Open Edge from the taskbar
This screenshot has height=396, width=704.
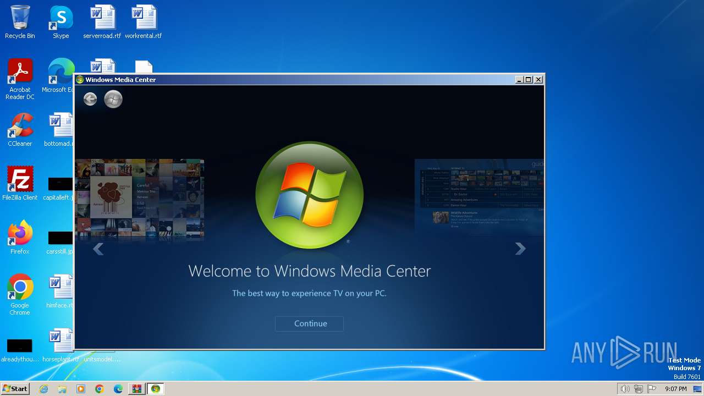(x=118, y=389)
